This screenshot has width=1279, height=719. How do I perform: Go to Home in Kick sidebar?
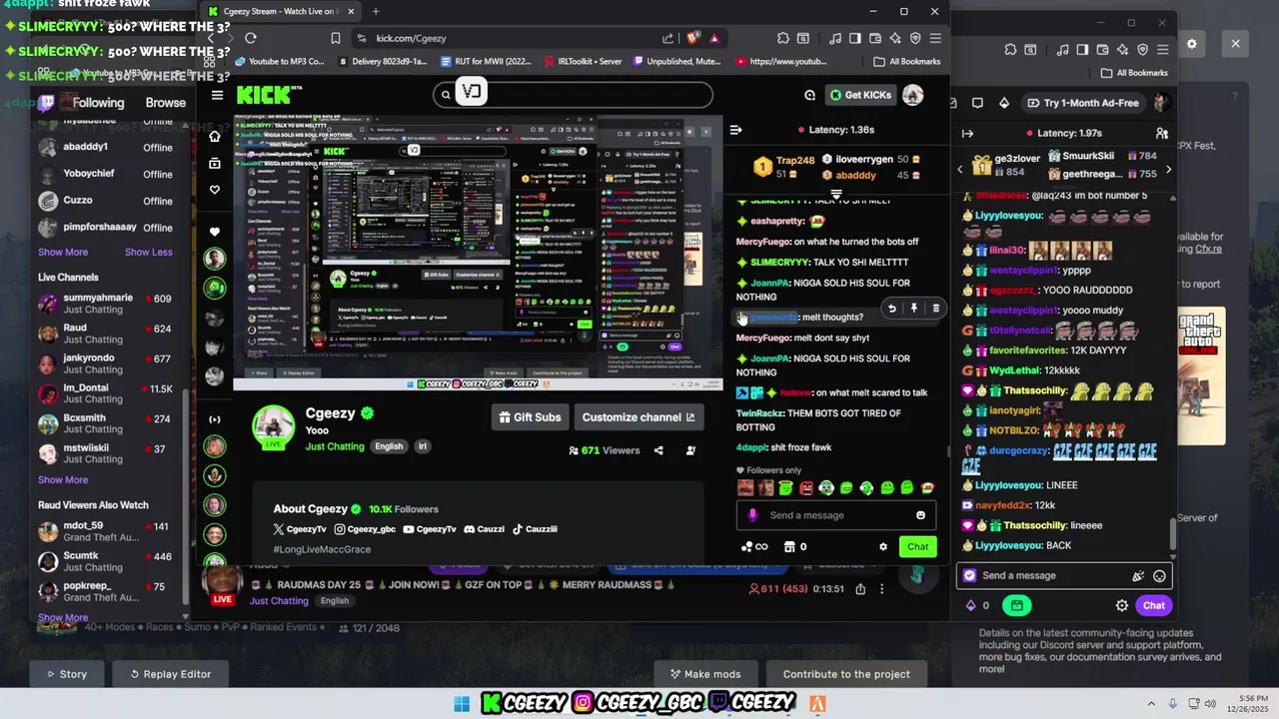[x=215, y=136]
